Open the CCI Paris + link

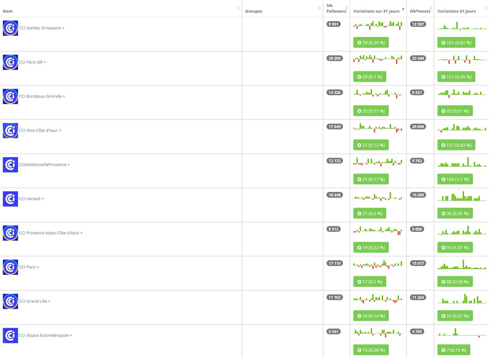pos(29,267)
